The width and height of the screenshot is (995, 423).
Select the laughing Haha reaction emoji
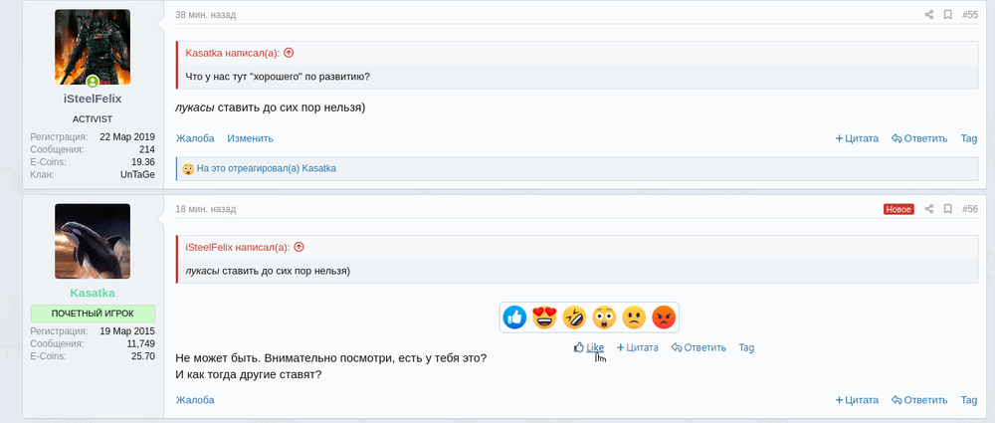point(574,317)
